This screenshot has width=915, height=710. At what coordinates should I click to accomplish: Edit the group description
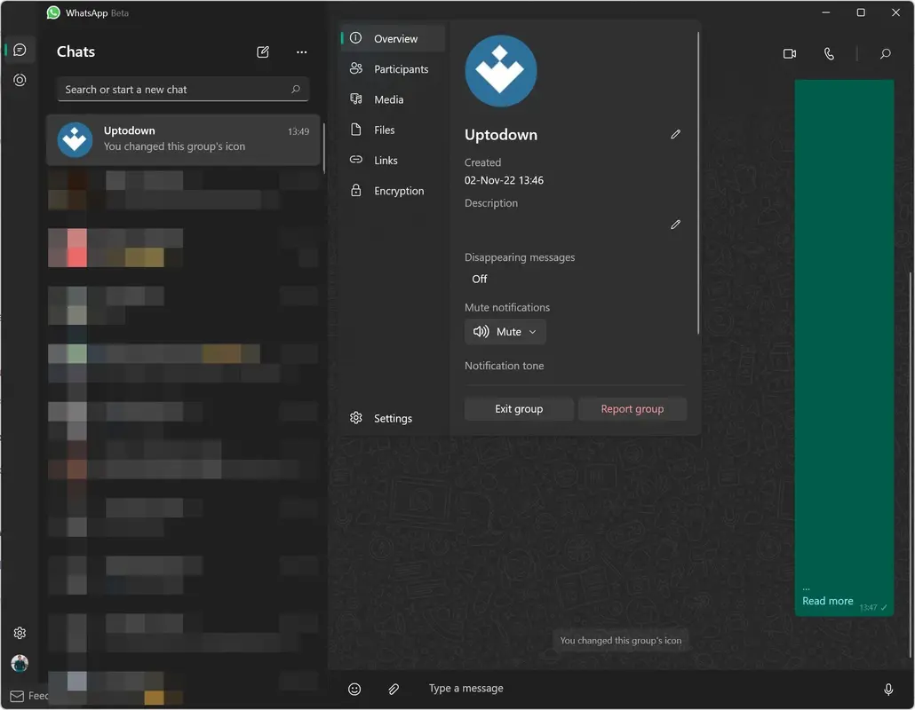[x=675, y=224]
